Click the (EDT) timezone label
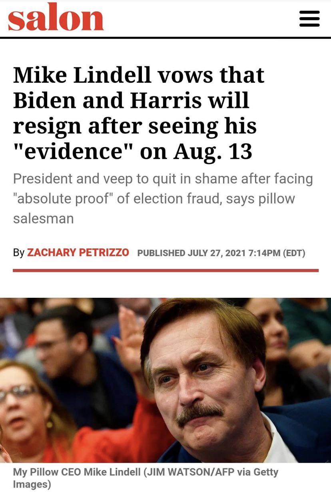The height and width of the screenshot is (492, 331). coord(294,253)
